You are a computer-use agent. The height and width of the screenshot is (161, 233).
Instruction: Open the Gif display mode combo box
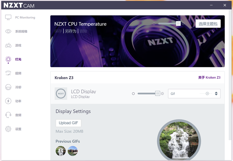pyautogui.click(x=194, y=93)
